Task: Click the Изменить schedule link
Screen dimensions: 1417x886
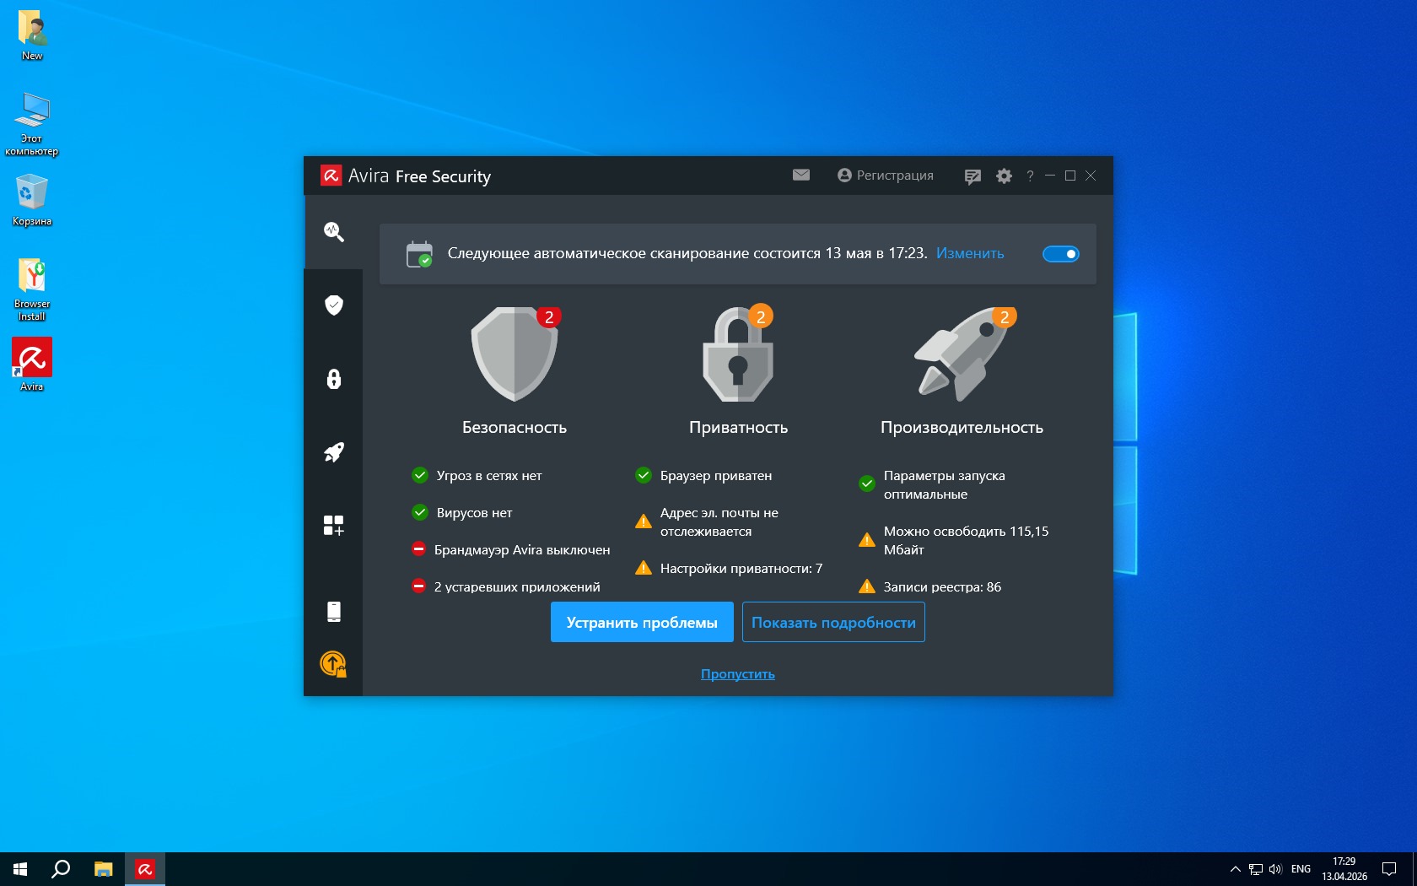Action: pyautogui.click(x=970, y=253)
